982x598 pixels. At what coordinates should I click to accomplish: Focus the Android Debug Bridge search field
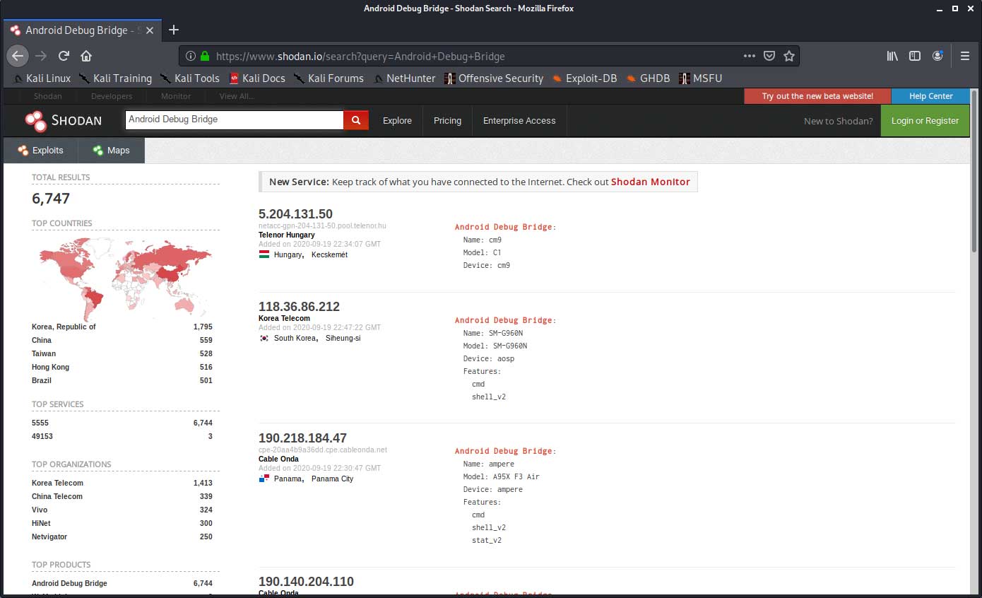tap(234, 119)
